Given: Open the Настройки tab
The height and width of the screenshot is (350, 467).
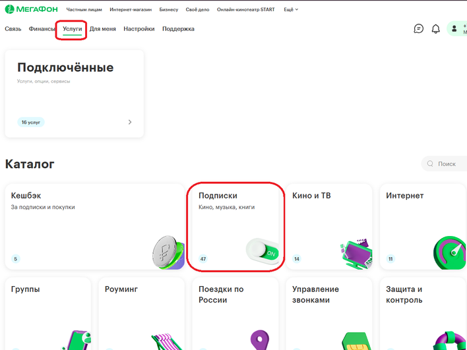Looking at the screenshot, I should pos(139,29).
